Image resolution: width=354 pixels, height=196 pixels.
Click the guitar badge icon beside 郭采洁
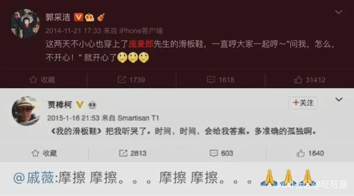pyautogui.click(x=101, y=17)
